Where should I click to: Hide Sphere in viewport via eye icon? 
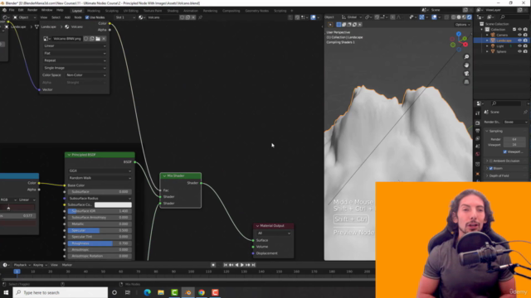[520, 51]
